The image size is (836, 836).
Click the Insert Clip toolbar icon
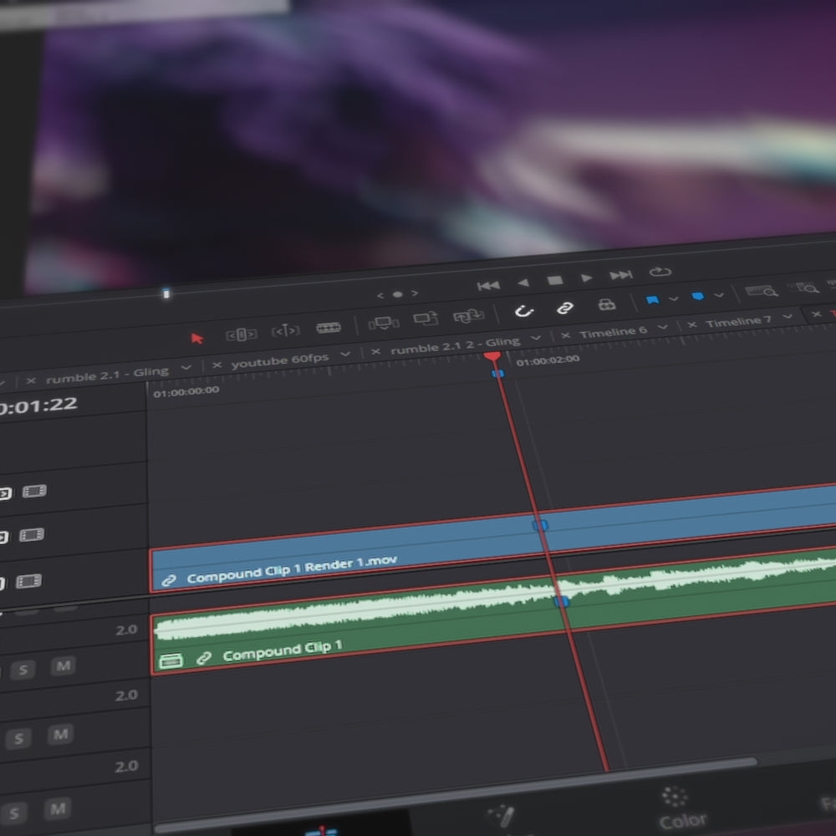point(384,323)
